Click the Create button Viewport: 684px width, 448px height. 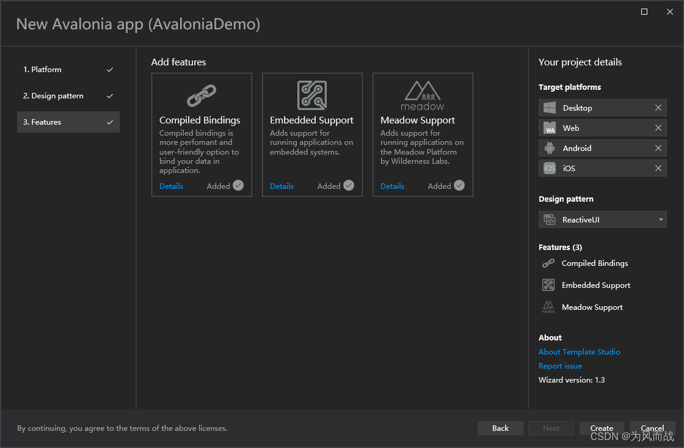click(x=602, y=428)
